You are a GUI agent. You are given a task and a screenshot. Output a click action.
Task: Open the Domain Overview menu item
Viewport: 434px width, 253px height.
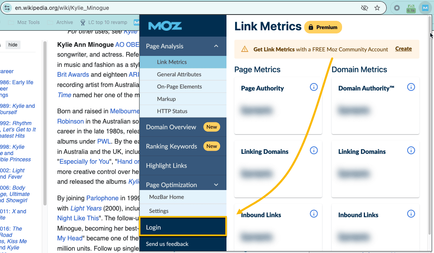click(171, 127)
